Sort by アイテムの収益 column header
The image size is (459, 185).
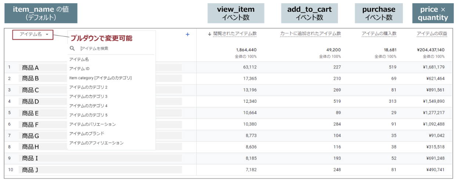coord(431,34)
